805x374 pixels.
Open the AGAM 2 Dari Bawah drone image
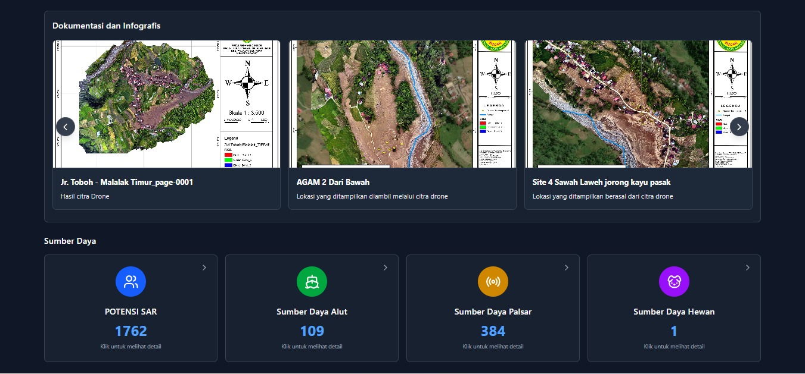(402, 104)
